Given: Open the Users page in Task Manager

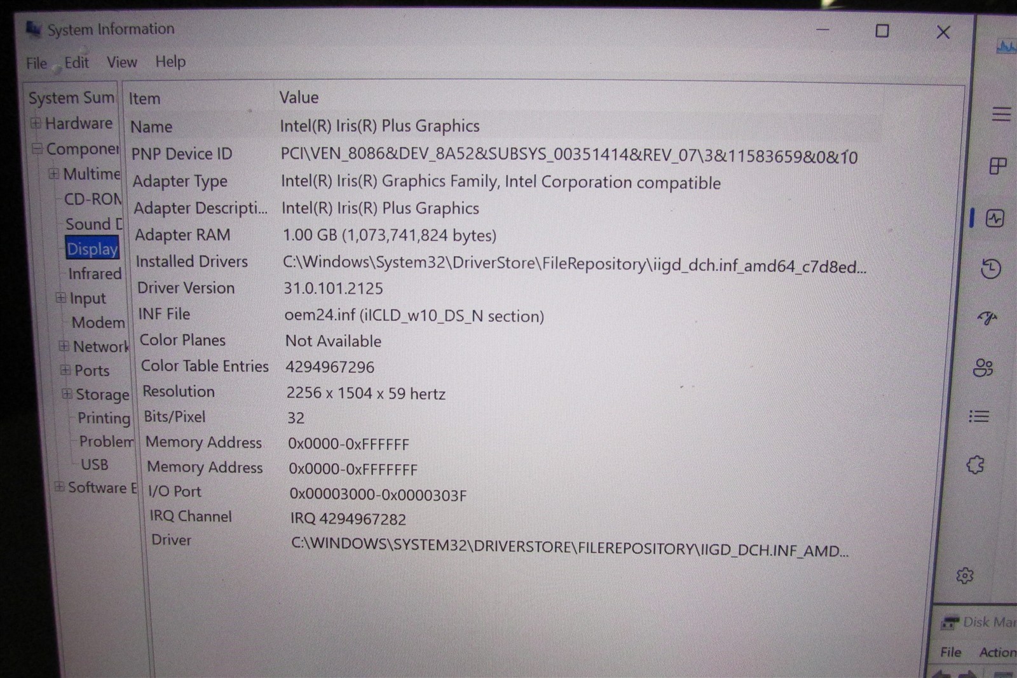Looking at the screenshot, I should pyautogui.click(x=983, y=367).
